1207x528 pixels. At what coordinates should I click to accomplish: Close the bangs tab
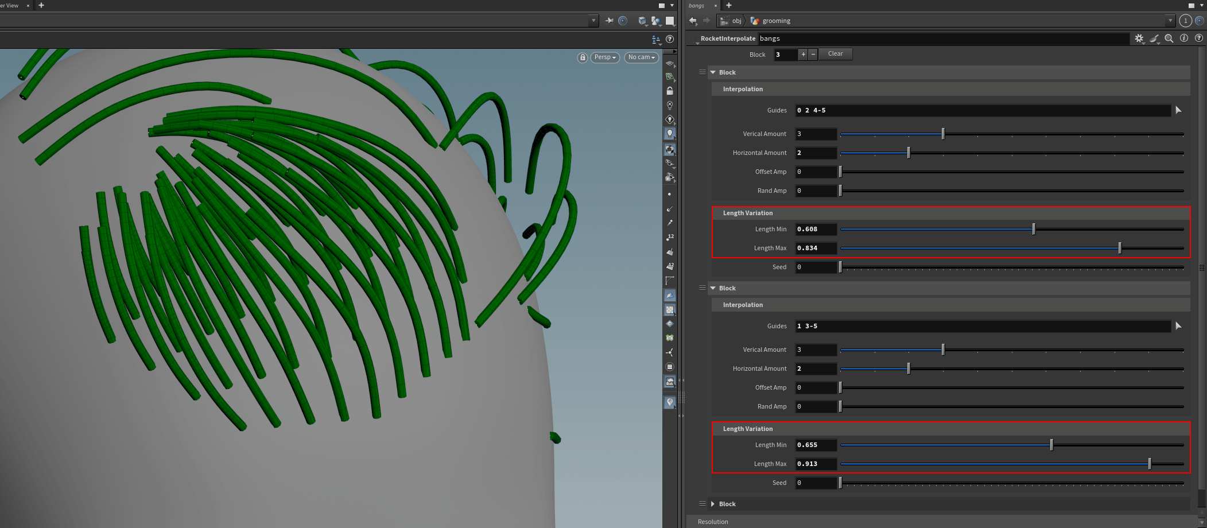click(715, 6)
